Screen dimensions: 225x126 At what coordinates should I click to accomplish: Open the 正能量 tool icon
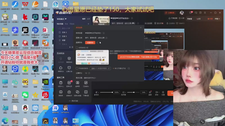(86, 83)
